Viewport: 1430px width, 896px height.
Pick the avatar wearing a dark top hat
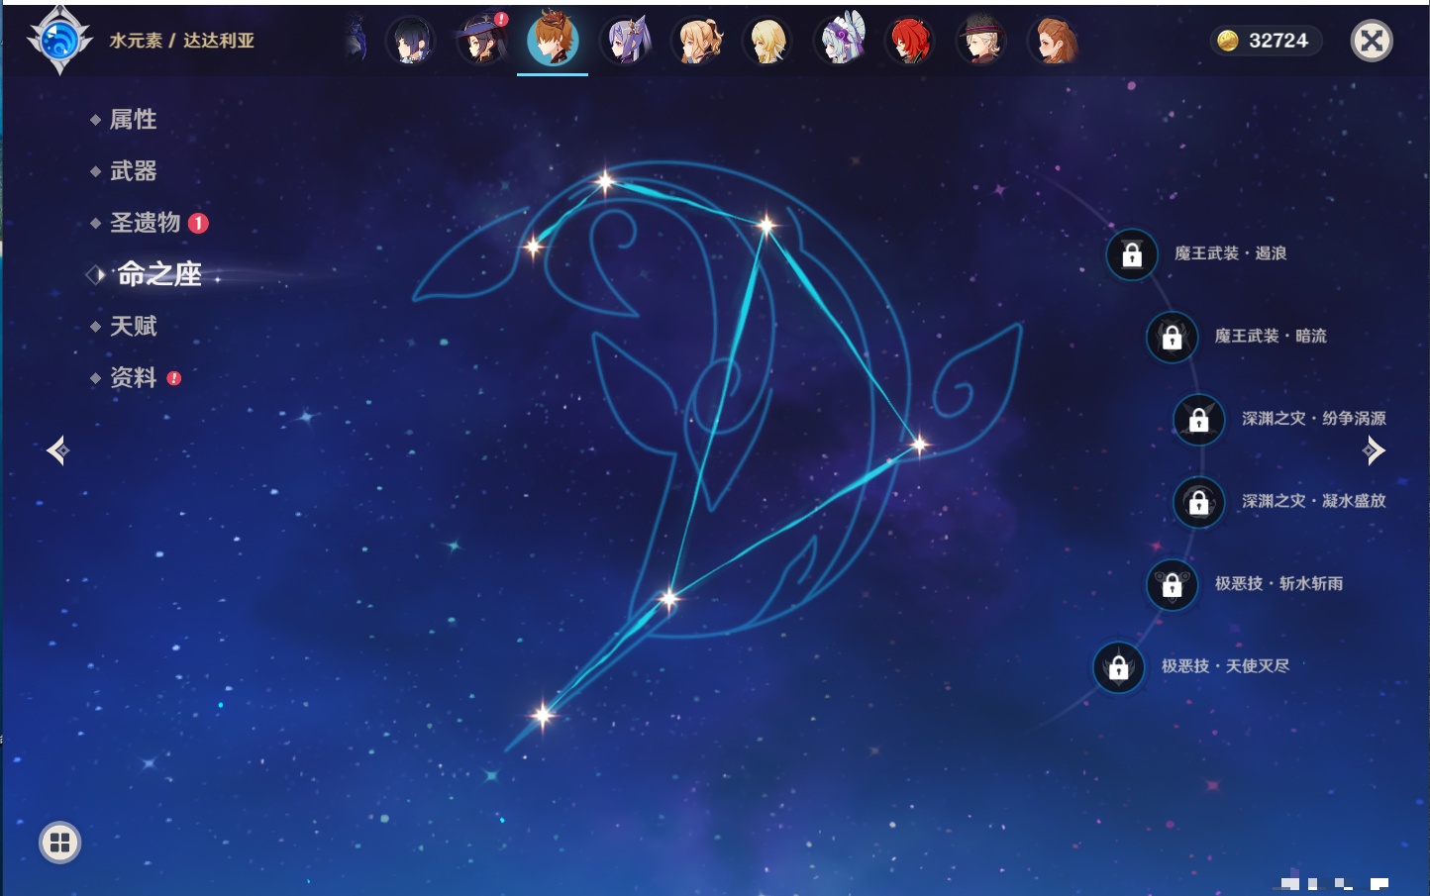981,42
